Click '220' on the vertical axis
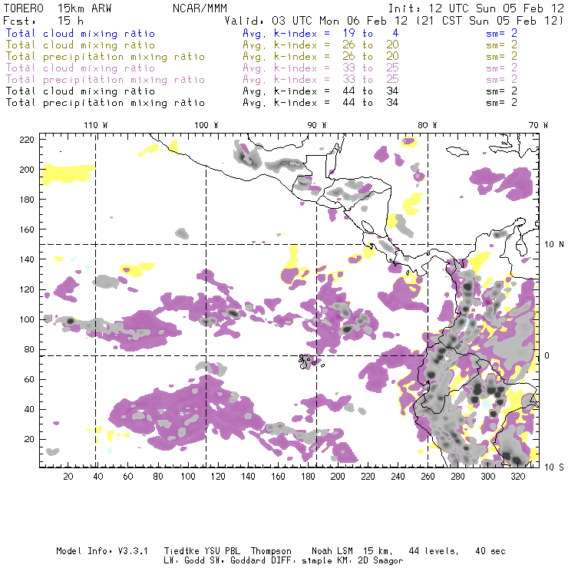This screenshot has width=568, height=568. click(x=27, y=140)
